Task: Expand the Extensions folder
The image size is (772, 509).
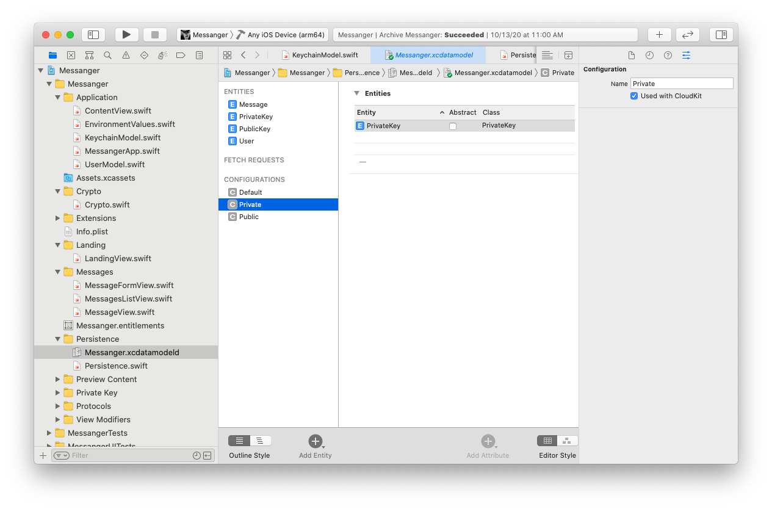Action: (x=58, y=218)
